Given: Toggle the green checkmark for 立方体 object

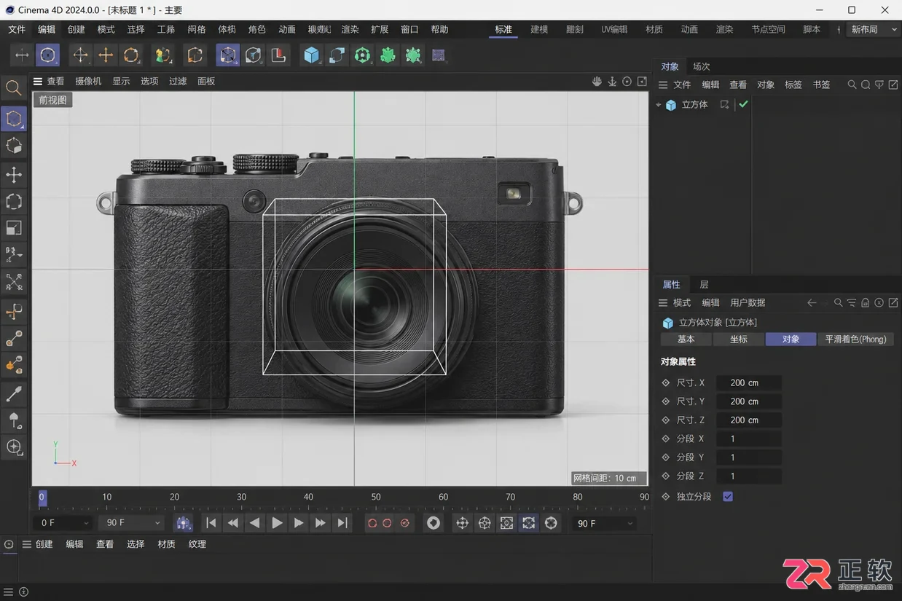Looking at the screenshot, I should pyautogui.click(x=743, y=105).
